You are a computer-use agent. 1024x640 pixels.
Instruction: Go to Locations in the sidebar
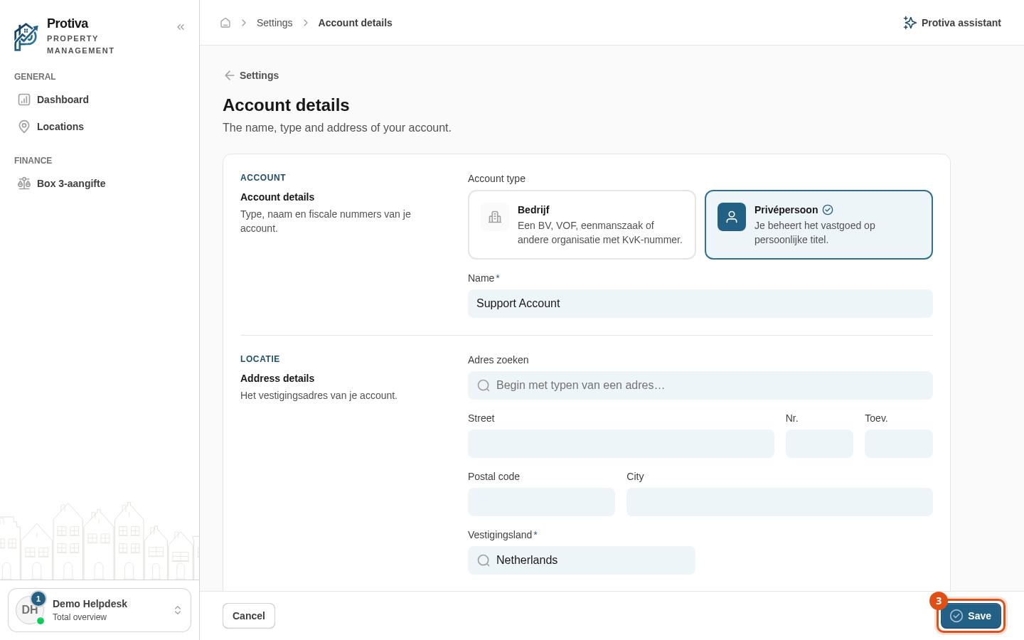[100, 127]
